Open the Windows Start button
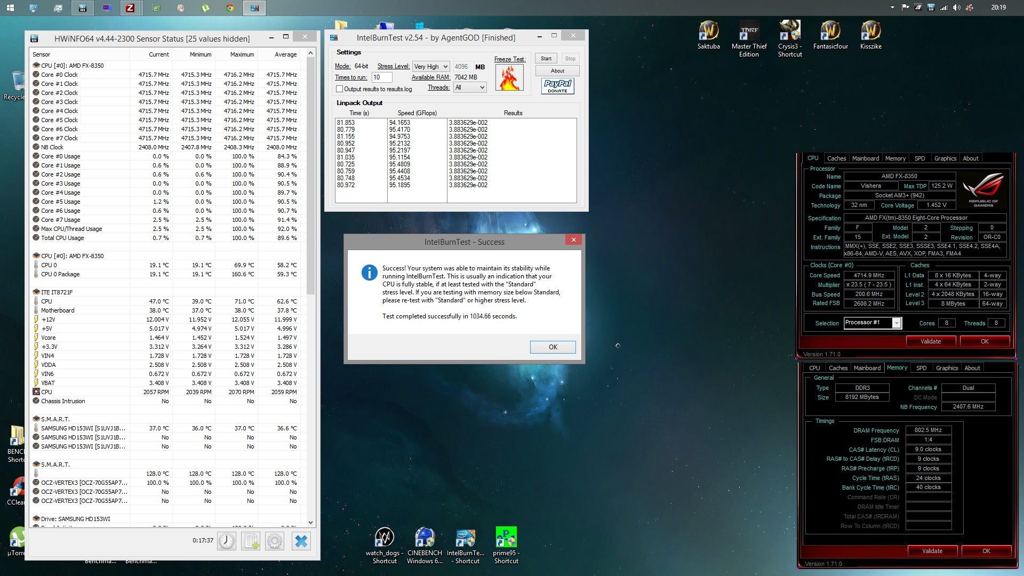This screenshot has height=576, width=1024. (10, 7)
